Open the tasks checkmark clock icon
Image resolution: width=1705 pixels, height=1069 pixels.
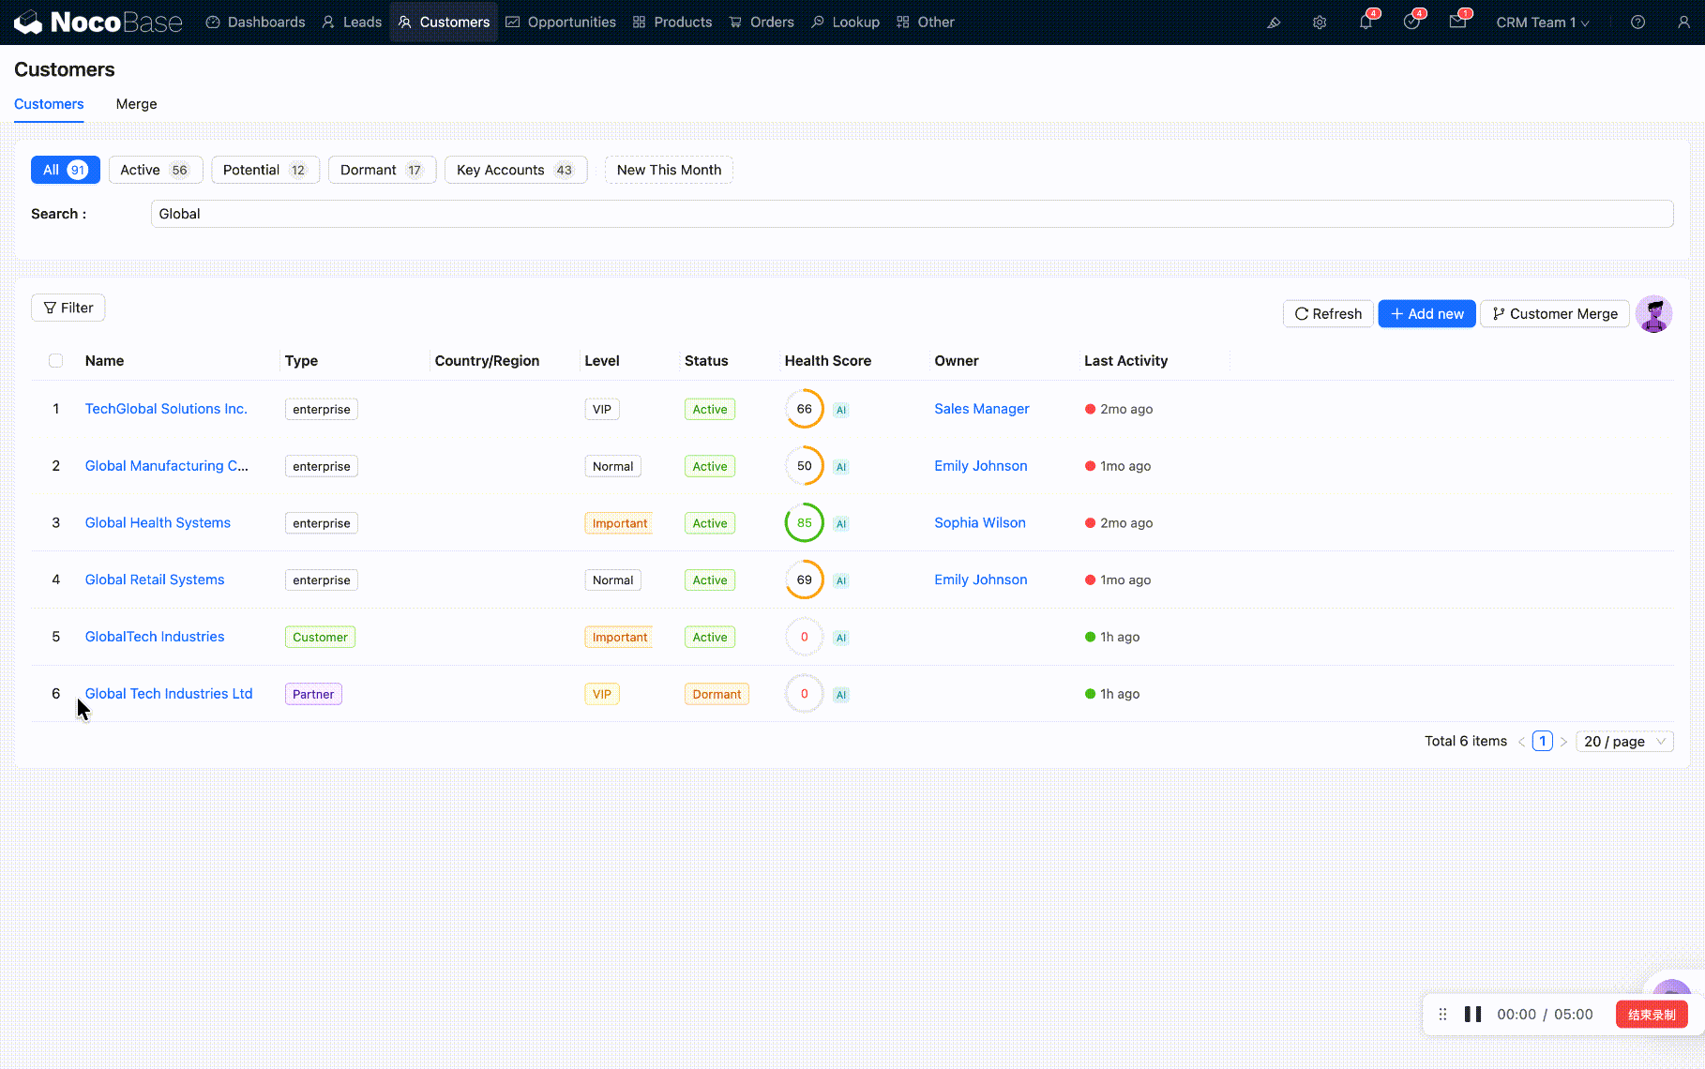pos(1411,23)
